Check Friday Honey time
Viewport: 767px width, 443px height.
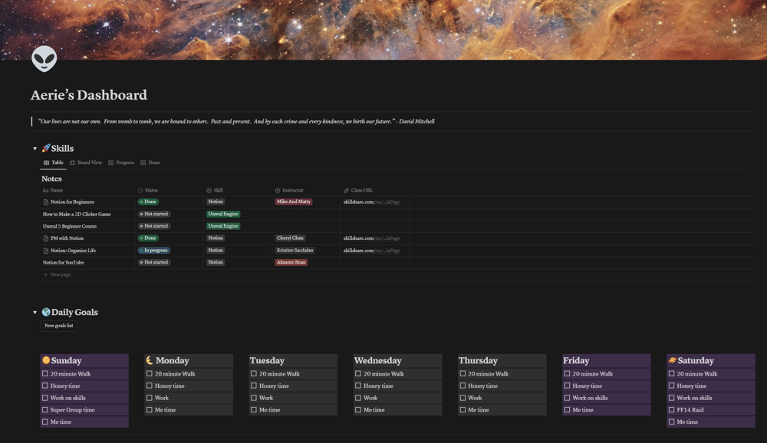(567, 386)
